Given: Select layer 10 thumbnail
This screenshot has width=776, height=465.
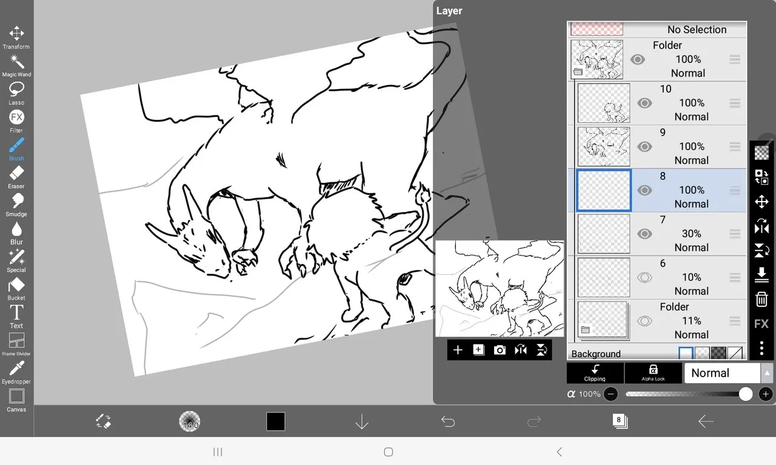Looking at the screenshot, I should [x=604, y=103].
